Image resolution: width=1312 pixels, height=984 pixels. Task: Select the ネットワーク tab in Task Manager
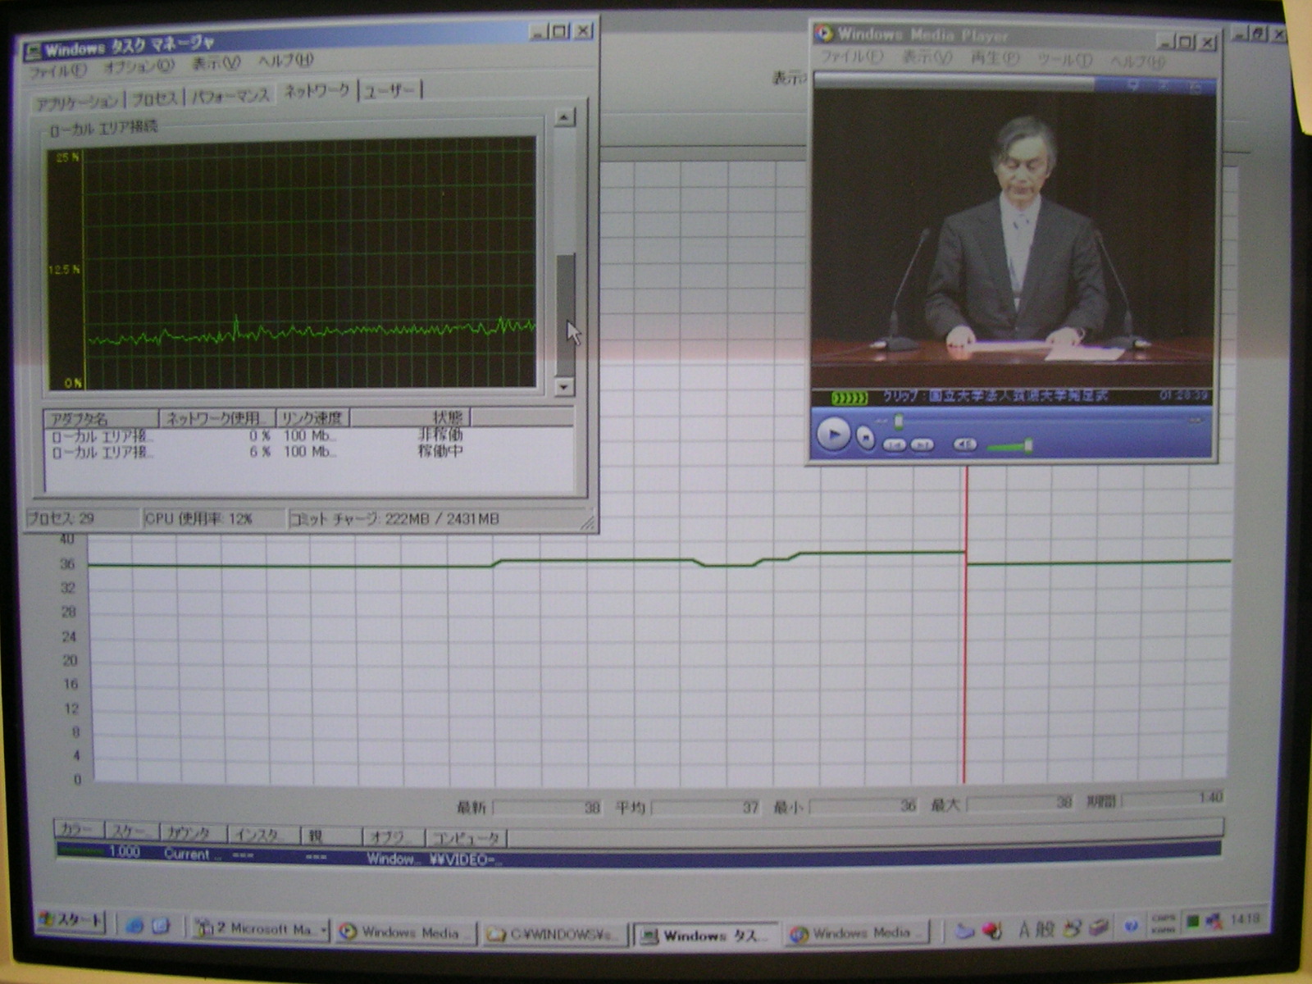(x=317, y=91)
